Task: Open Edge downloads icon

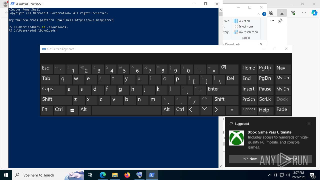Action: point(282,13)
